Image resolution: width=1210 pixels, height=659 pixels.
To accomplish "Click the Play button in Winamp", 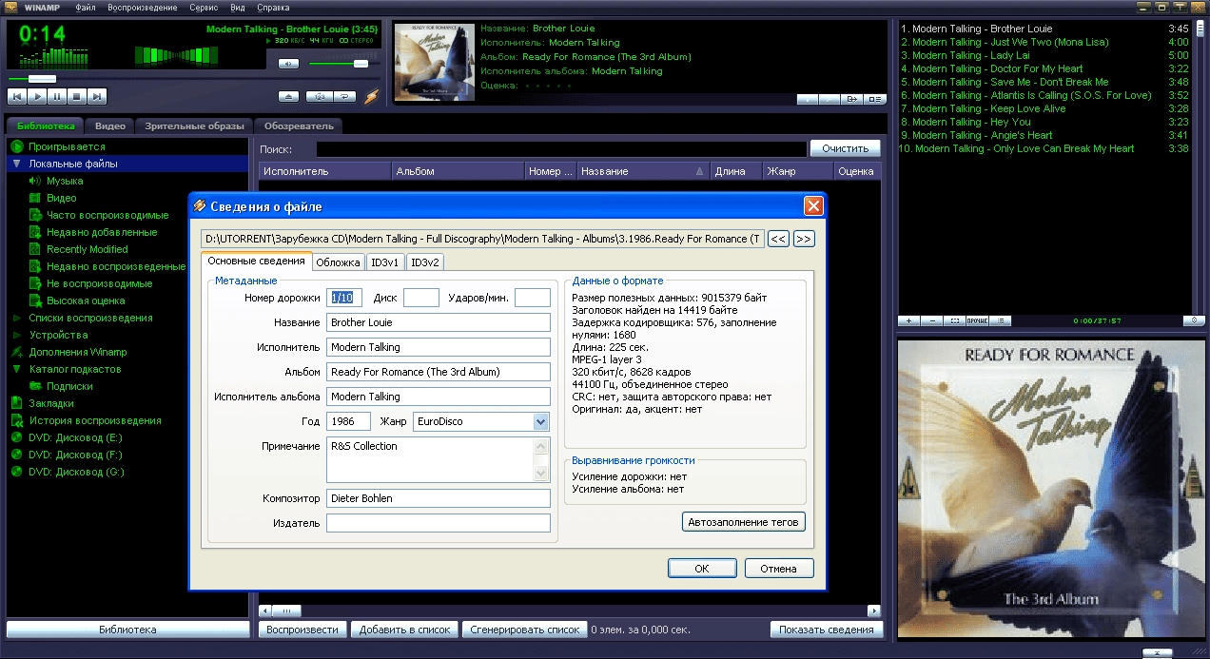I will (x=36, y=96).
